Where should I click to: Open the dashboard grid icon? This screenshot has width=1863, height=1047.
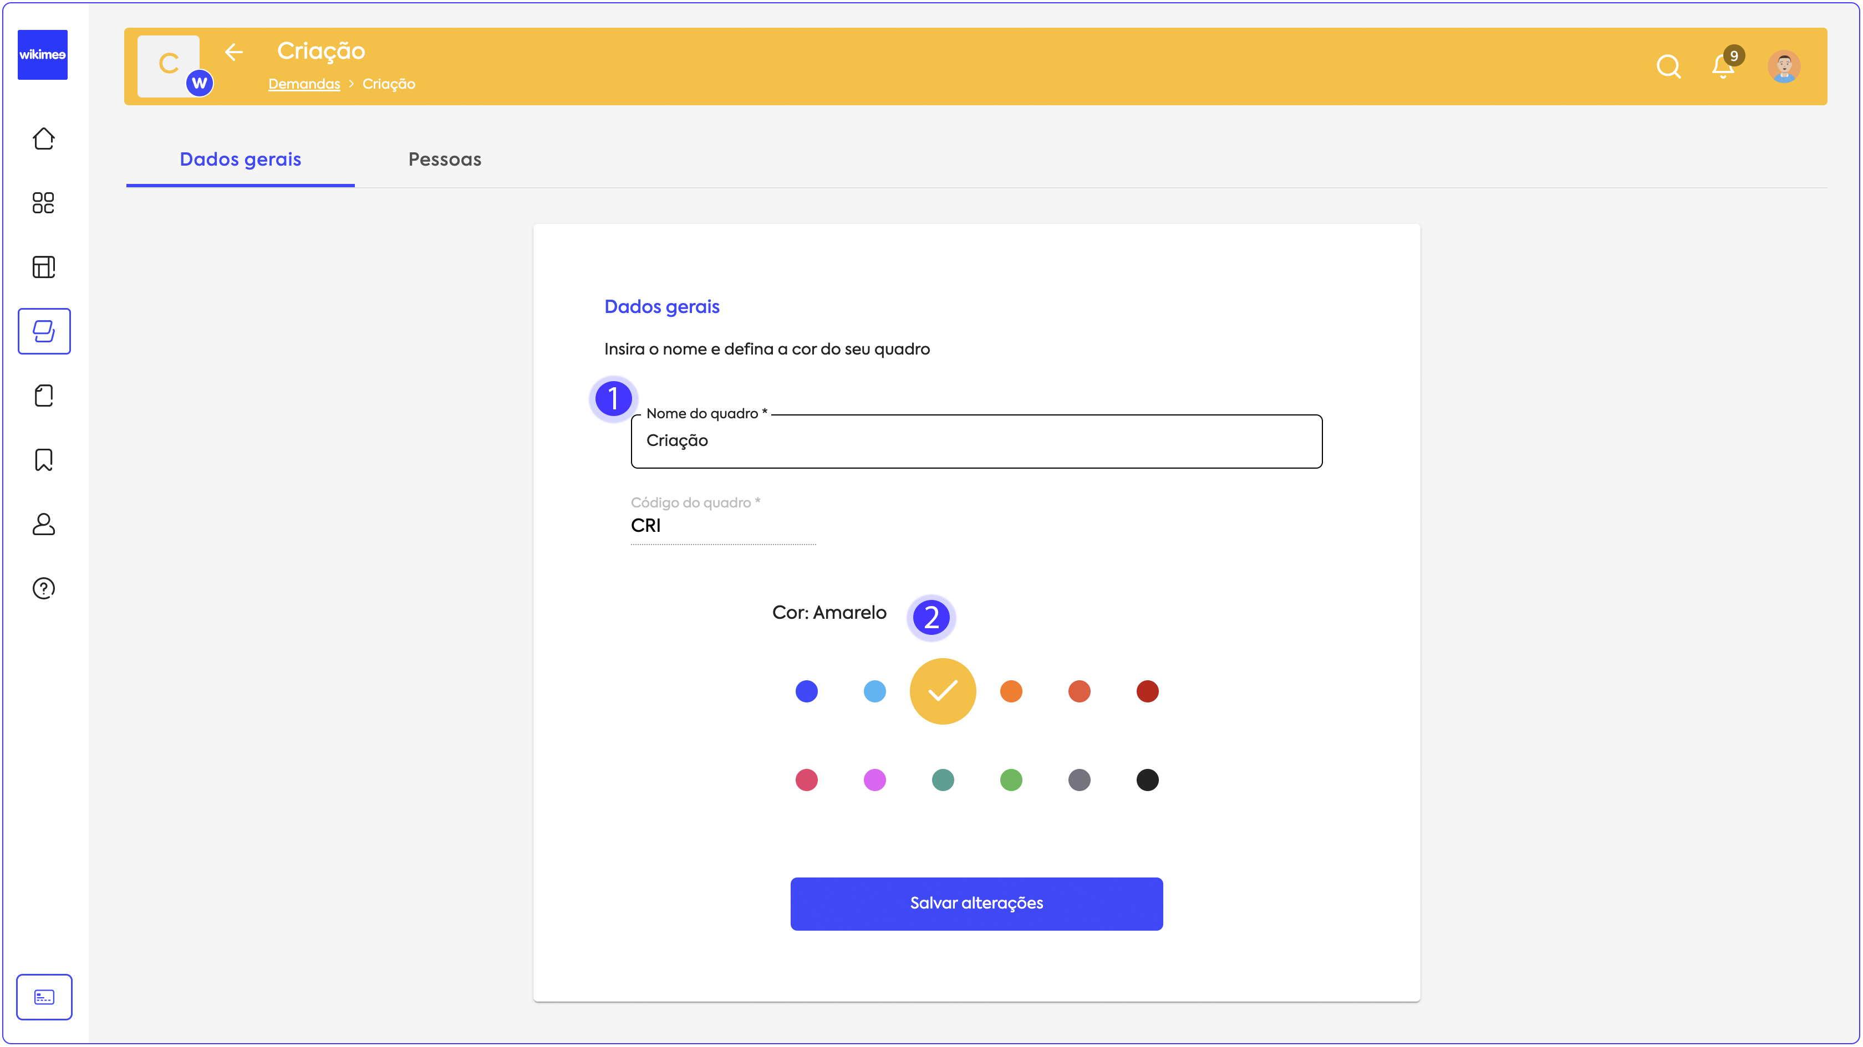[x=43, y=203]
